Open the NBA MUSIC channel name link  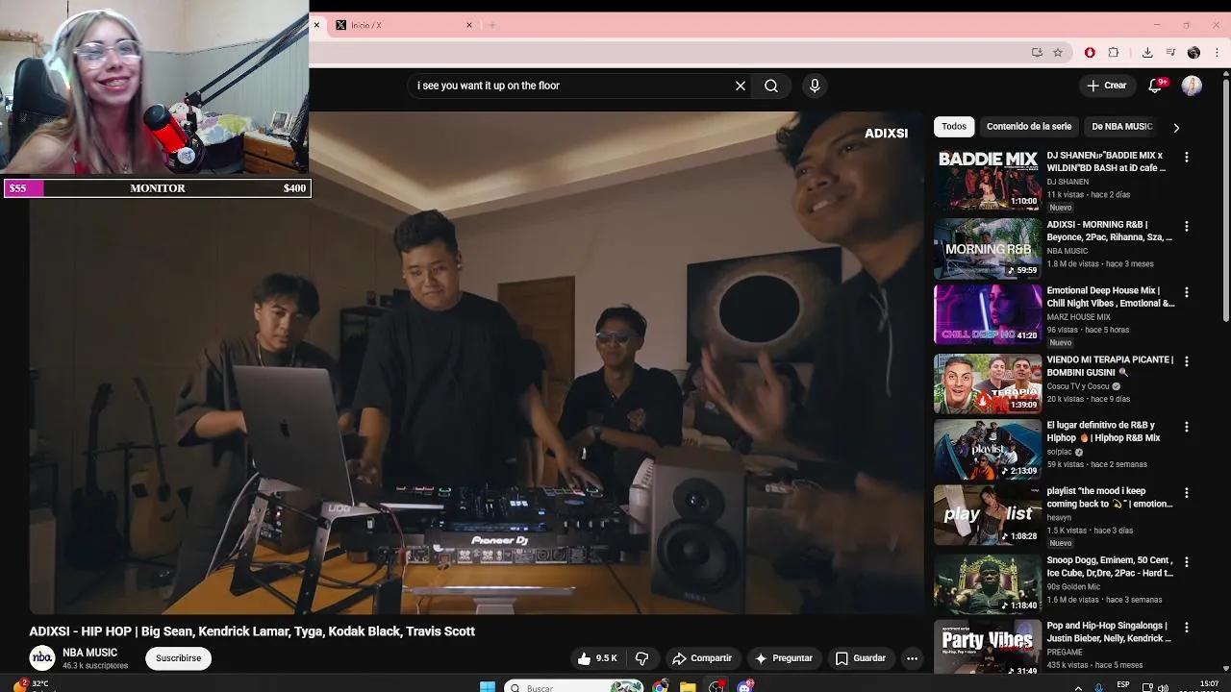point(89,653)
